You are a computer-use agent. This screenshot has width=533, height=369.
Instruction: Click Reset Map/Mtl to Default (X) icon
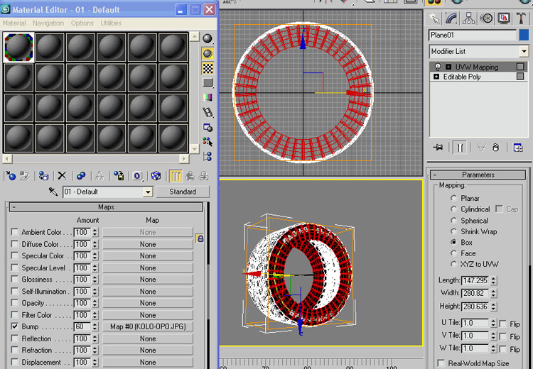(62, 176)
